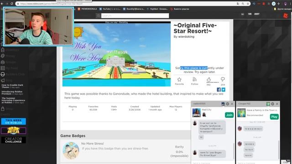Click the browser reload button

(x=12, y=4)
